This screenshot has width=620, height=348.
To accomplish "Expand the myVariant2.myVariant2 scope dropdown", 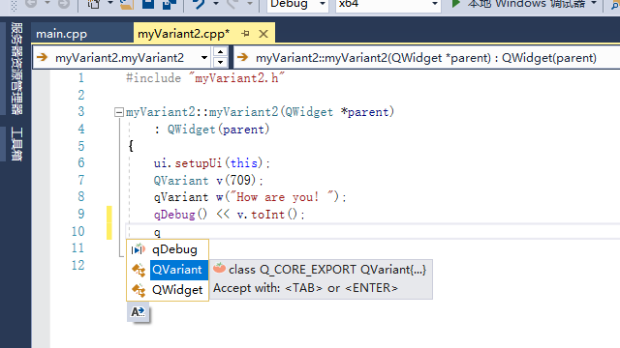I will (204, 58).
